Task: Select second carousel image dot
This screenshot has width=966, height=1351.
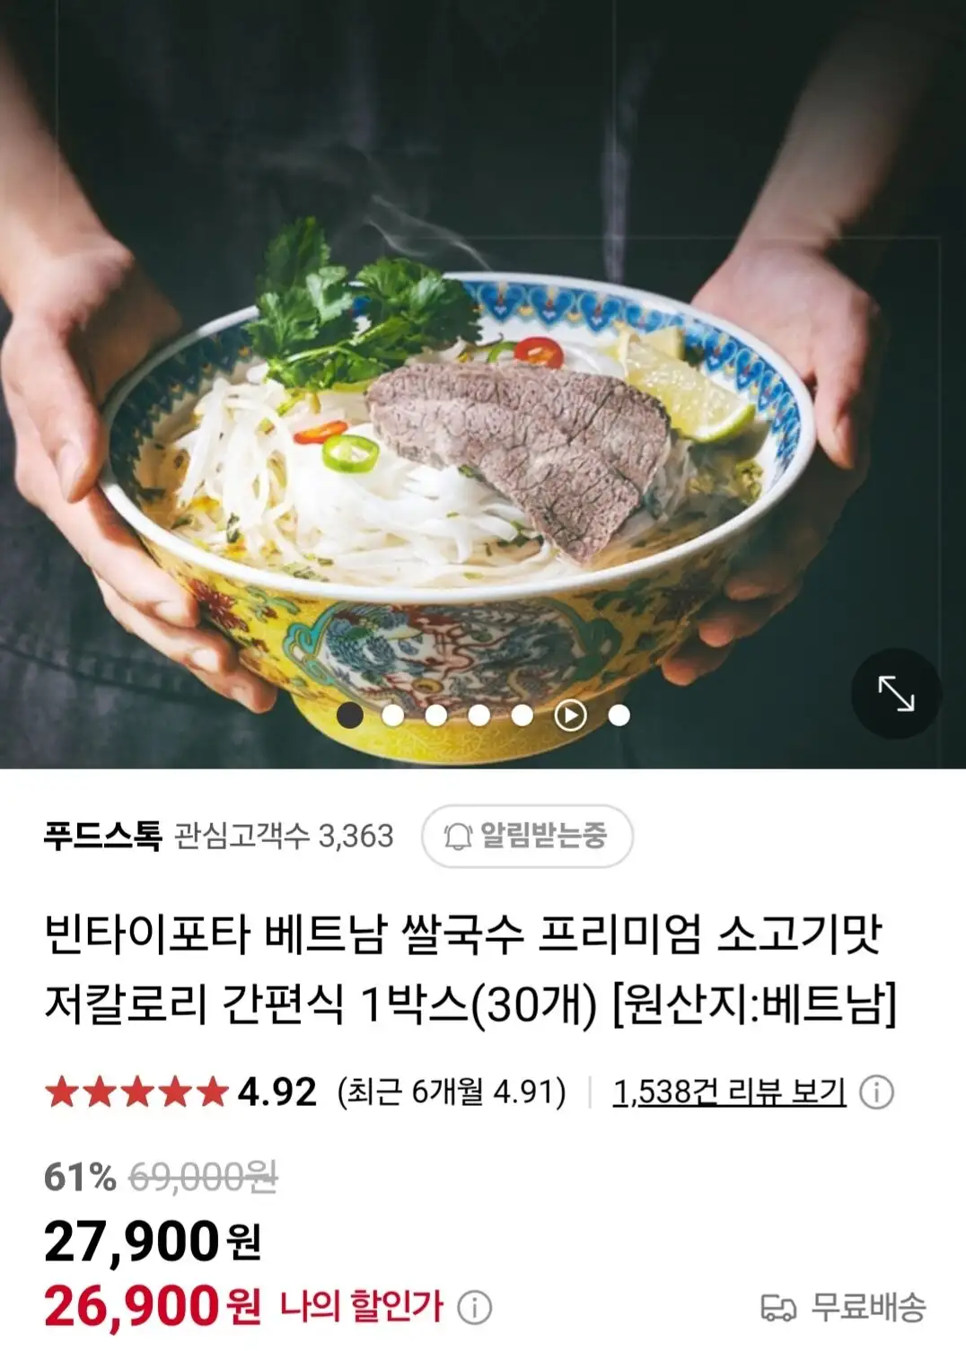Action: 392,715
